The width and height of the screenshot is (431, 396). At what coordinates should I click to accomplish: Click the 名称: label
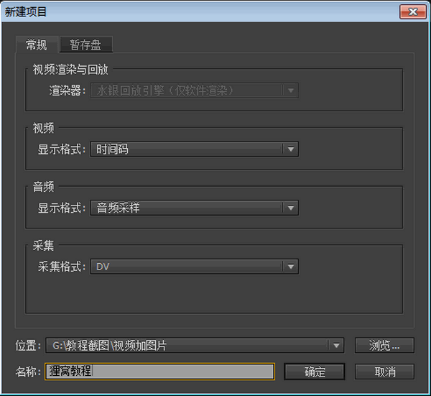tap(28, 372)
